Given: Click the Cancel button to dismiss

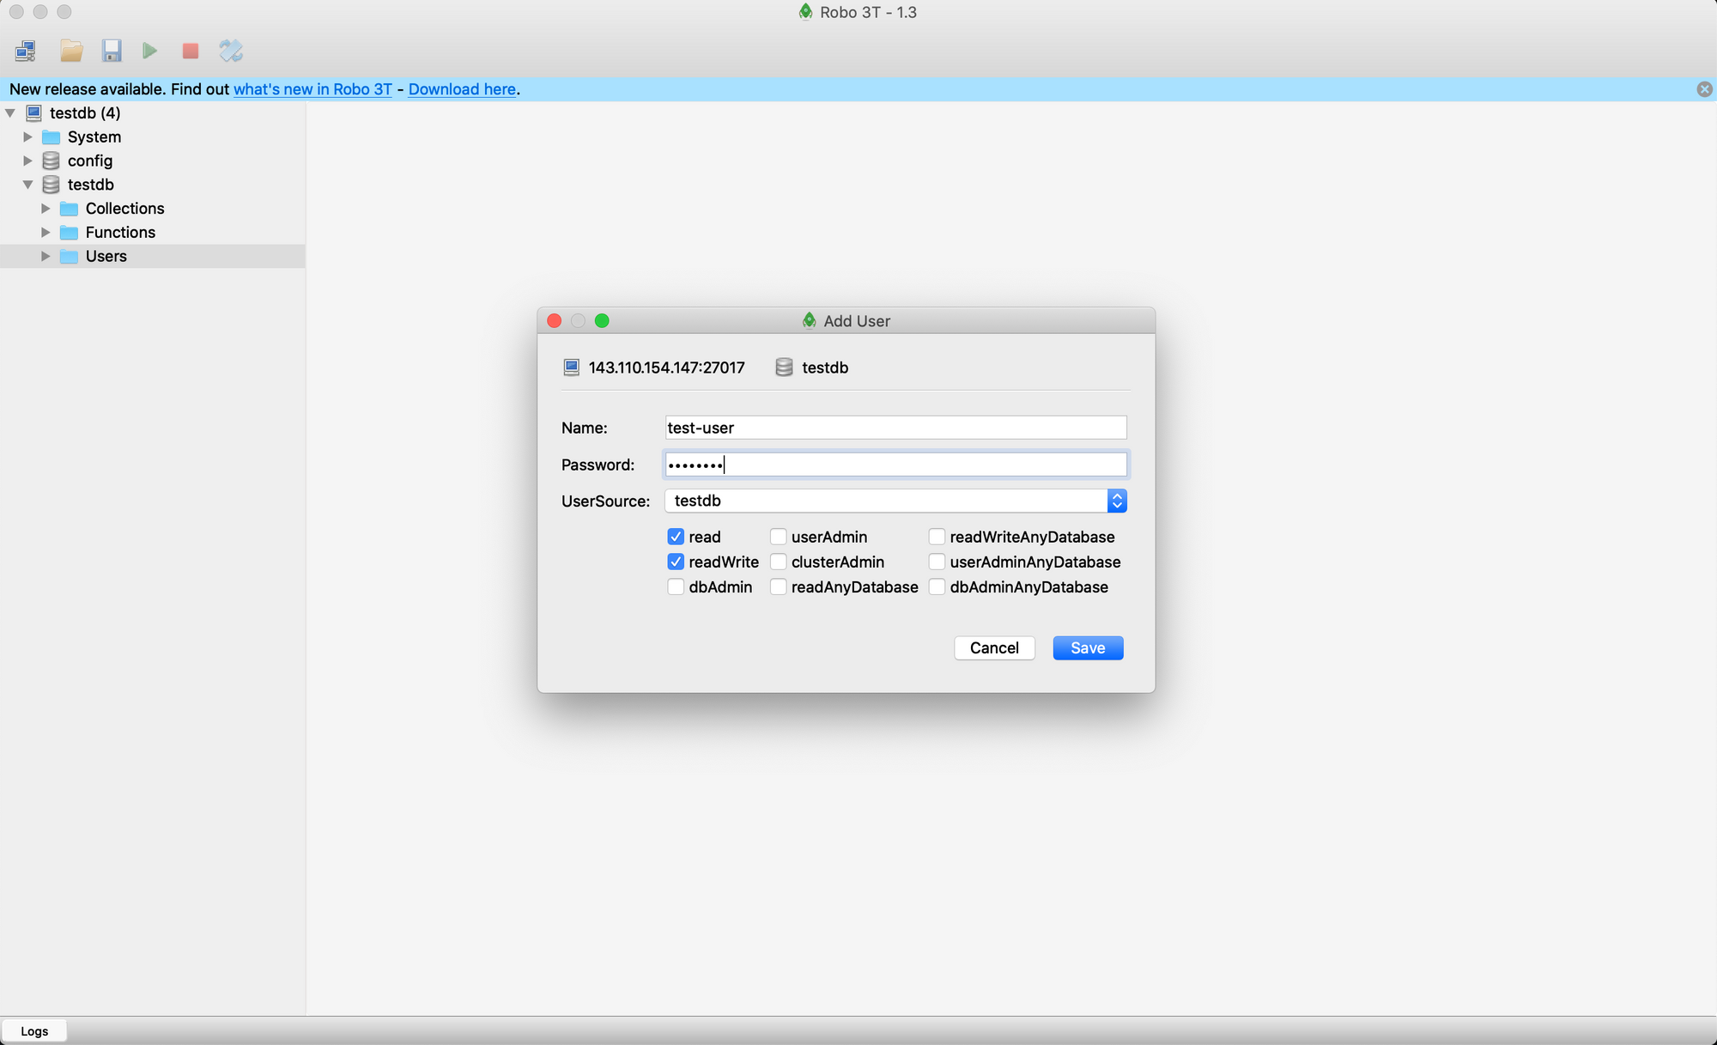Looking at the screenshot, I should 993,647.
